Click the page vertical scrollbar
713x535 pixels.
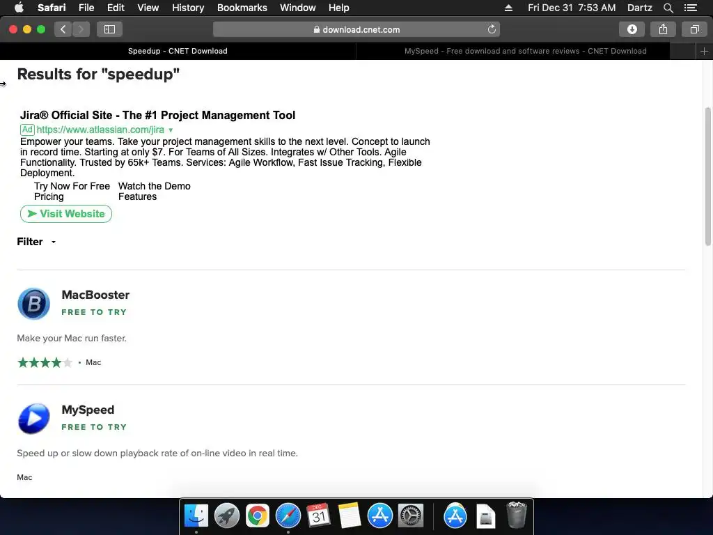coord(708,176)
